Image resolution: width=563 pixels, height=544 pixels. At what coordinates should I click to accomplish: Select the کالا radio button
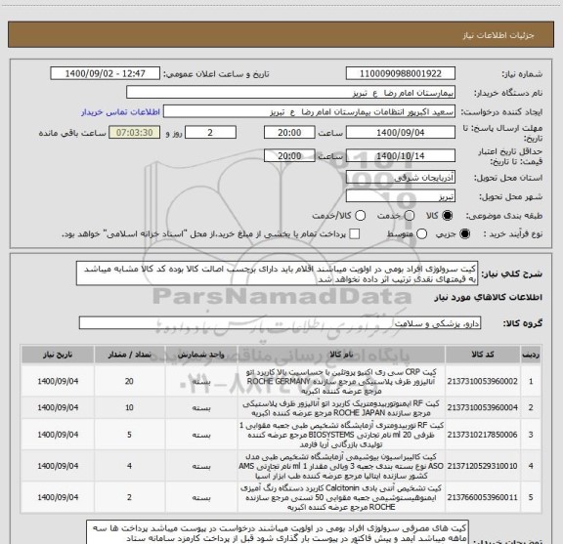point(448,216)
